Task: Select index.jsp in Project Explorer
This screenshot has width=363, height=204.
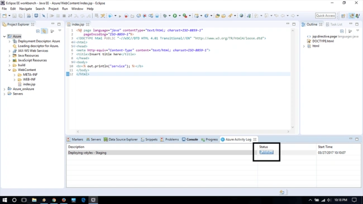Action: point(29,84)
